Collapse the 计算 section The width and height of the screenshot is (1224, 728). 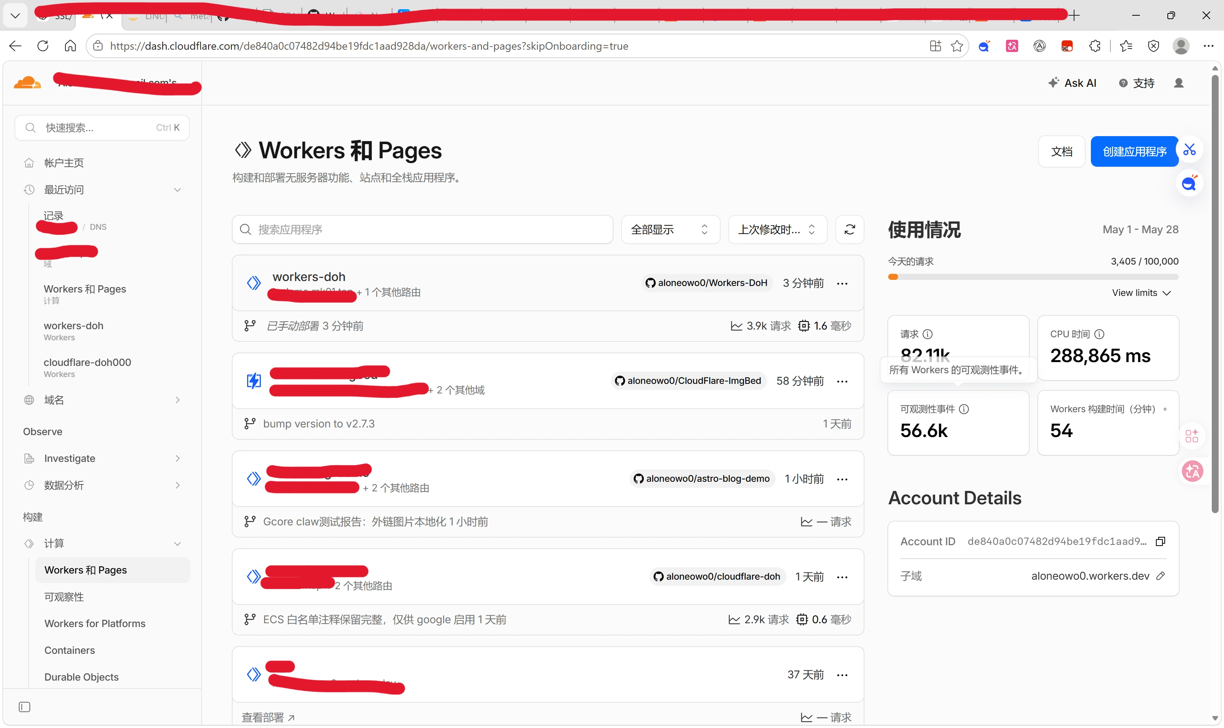[177, 544]
